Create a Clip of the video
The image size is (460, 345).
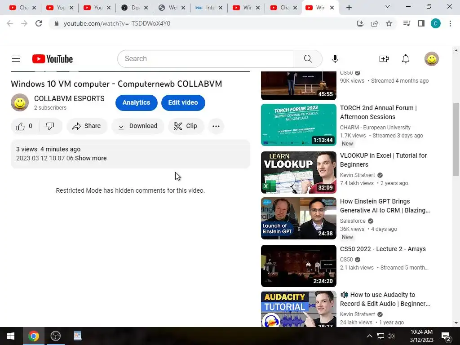coord(186,126)
